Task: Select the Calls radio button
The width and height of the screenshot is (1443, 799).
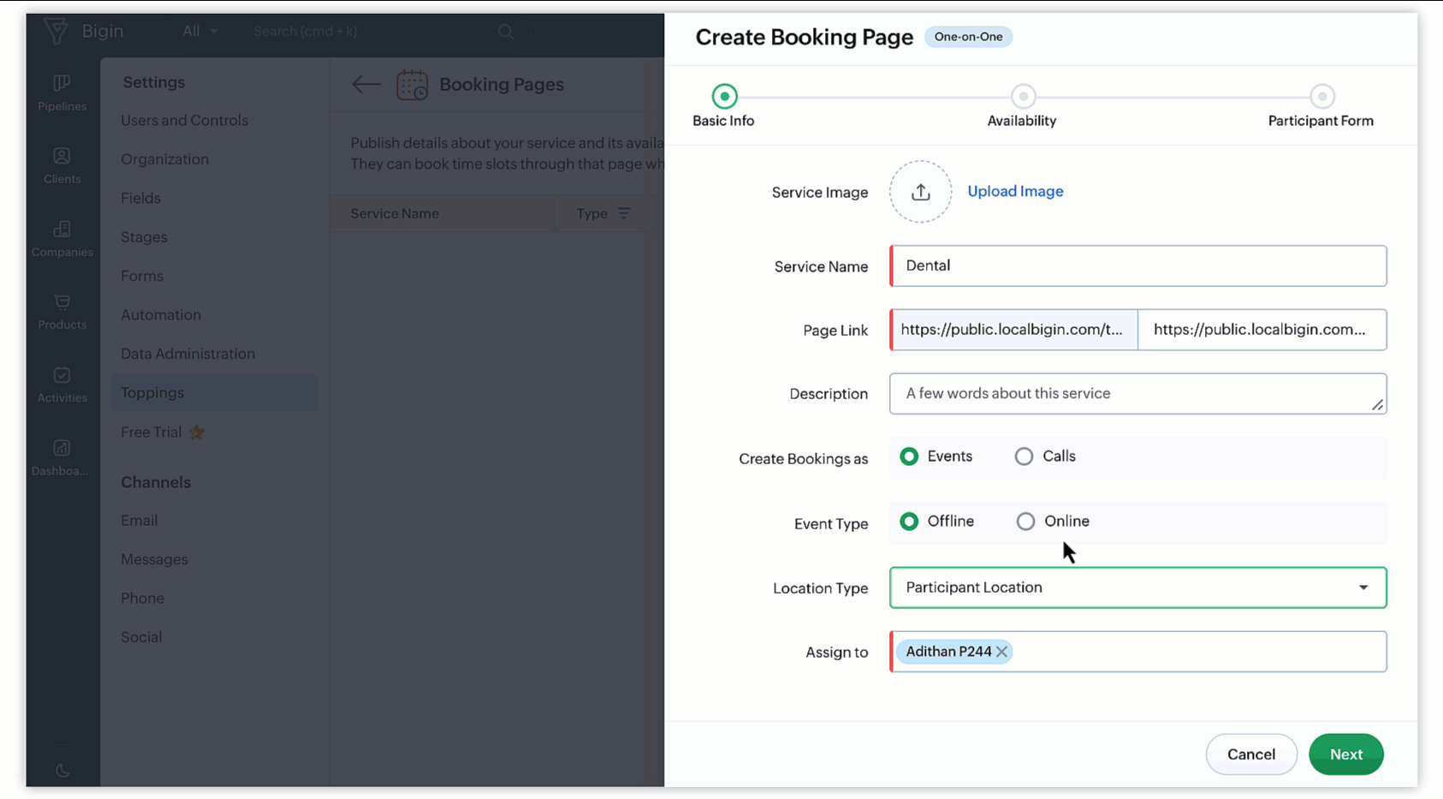Action: click(x=1024, y=456)
